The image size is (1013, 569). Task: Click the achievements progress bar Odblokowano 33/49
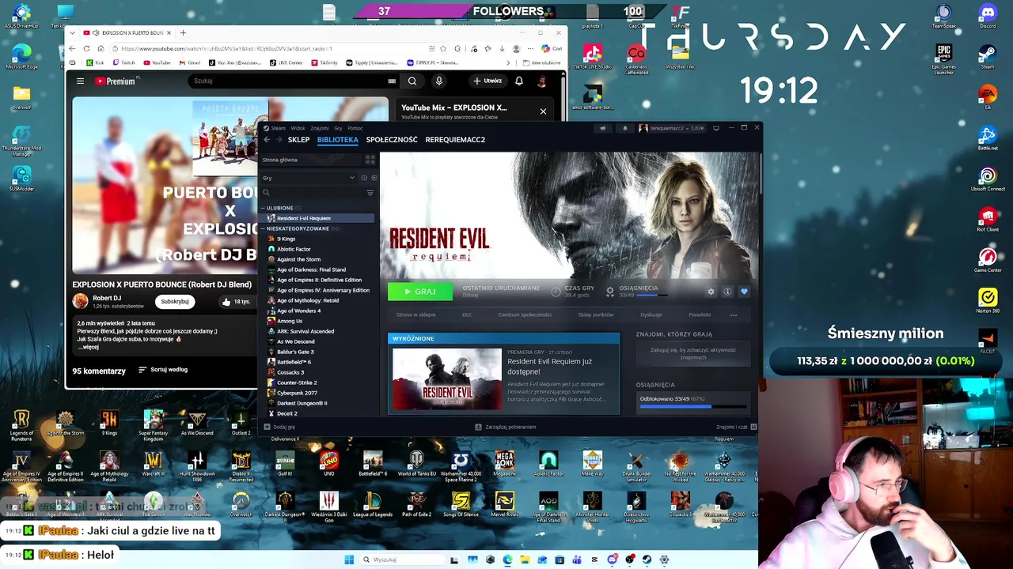[x=693, y=406]
